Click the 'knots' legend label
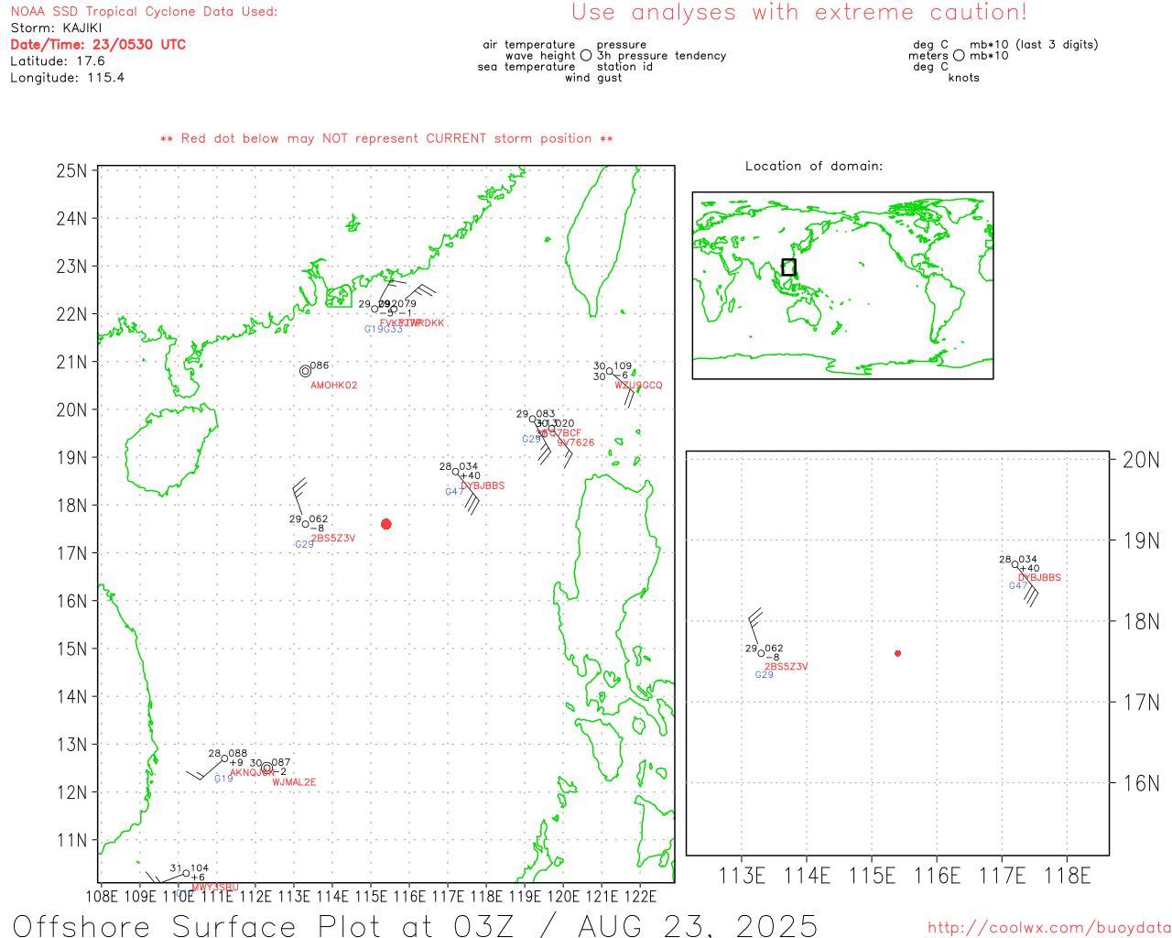The height and width of the screenshot is (938, 1172). [964, 78]
